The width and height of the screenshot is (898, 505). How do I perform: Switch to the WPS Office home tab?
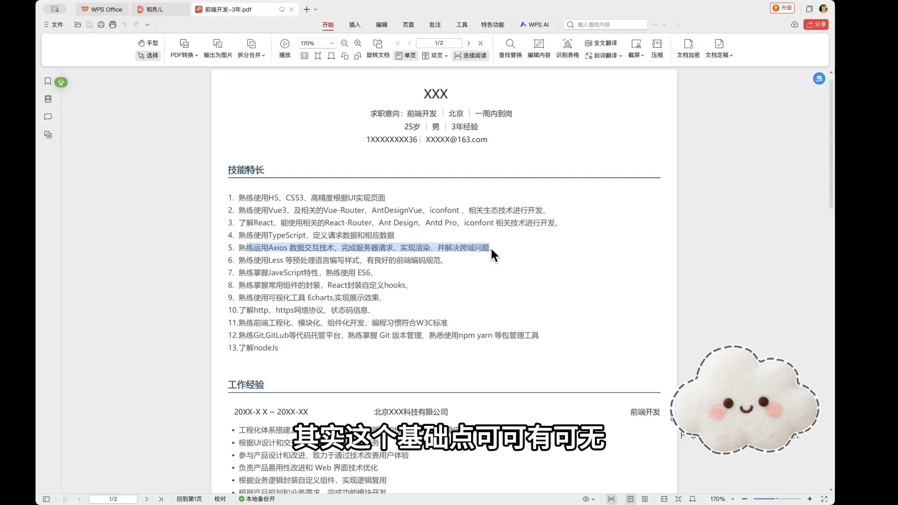tap(102, 9)
